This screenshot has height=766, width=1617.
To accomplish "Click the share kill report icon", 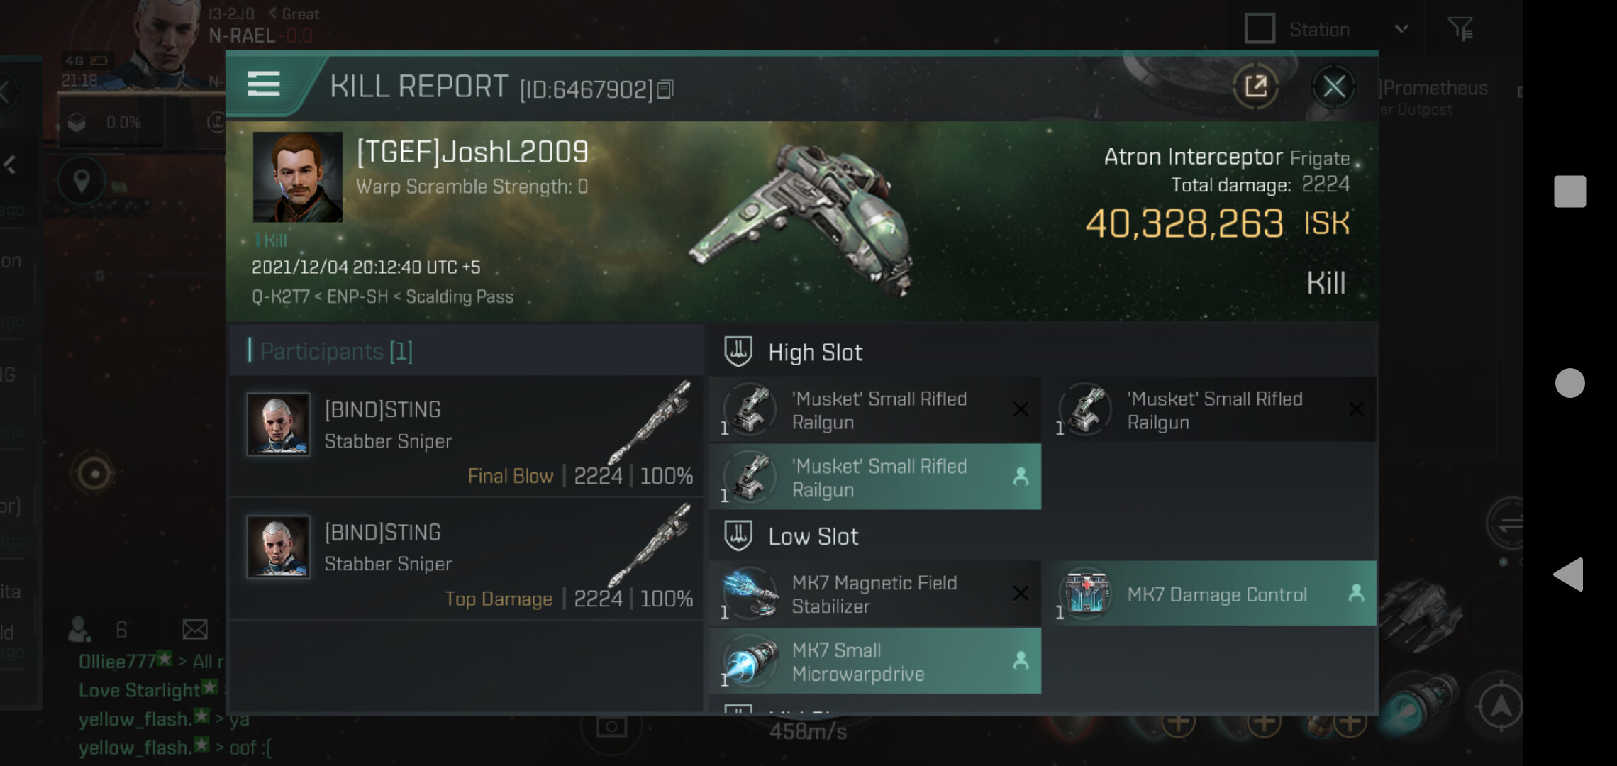I will click(1255, 87).
